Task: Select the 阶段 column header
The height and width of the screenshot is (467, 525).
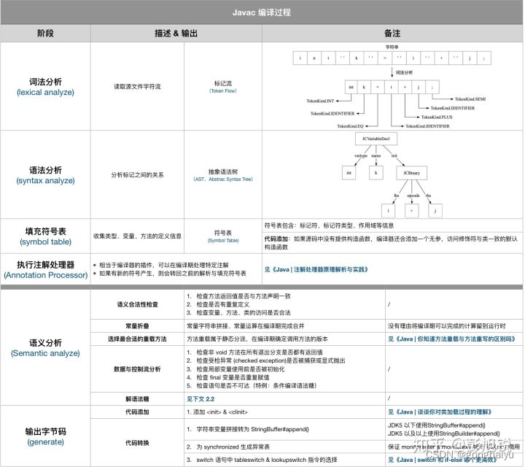Action: pos(45,33)
